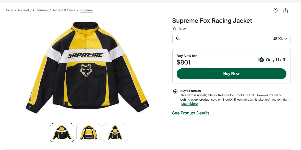Select the hooded-view jacket thumbnail

115,133
